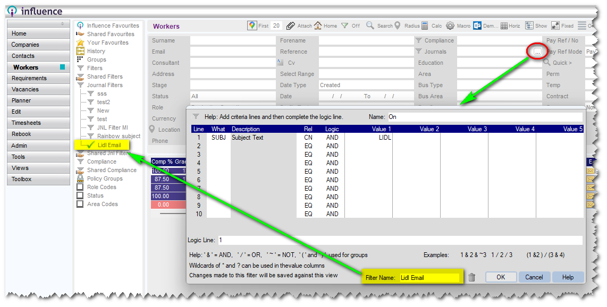607x307 pixels.
Task: Click the filter dialog Name field
Action: point(485,117)
